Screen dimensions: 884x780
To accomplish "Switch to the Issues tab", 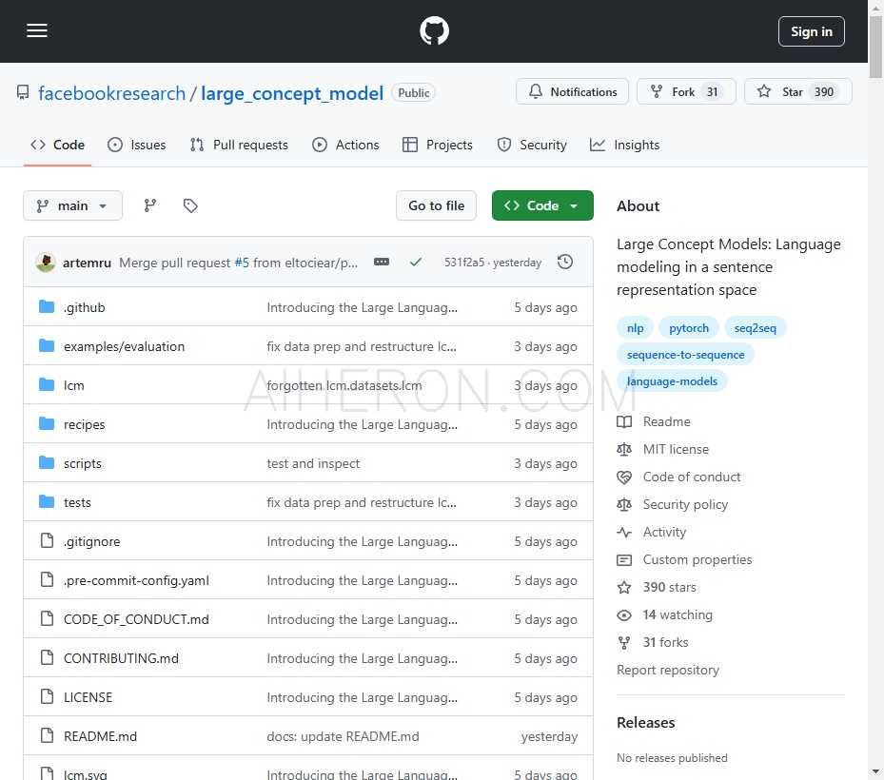I will 136,145.
